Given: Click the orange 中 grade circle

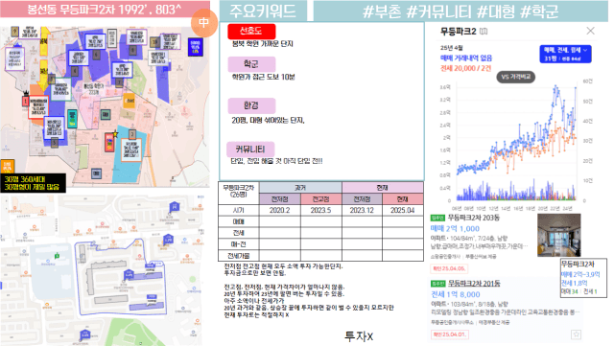Looking at the screenshot, I should click(x=204, y=23).
